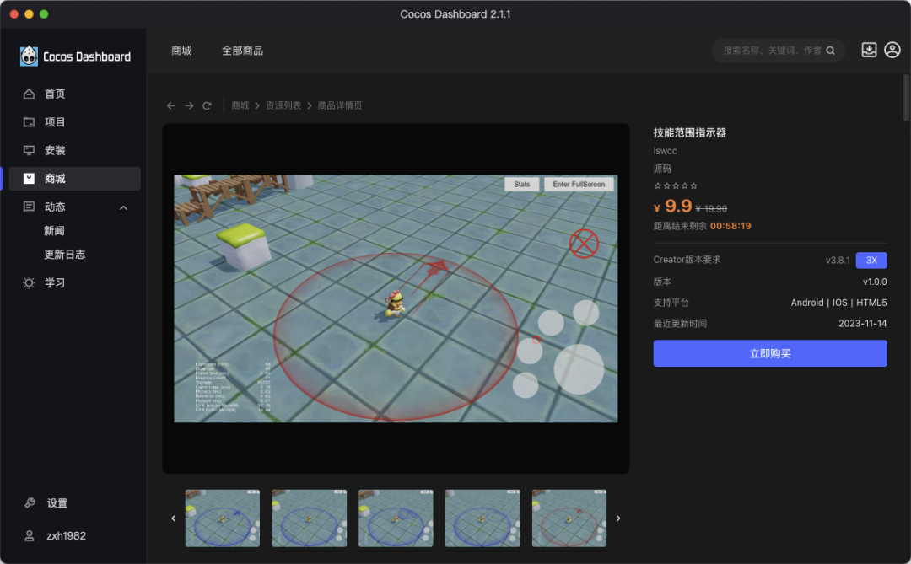Screen dimensions: 911x564
Task: Click the Stats button in preview
Action: pyautogui.click(x=522, y=184)
